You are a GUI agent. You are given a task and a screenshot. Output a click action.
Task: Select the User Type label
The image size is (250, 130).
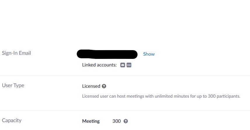coord(13,86)
